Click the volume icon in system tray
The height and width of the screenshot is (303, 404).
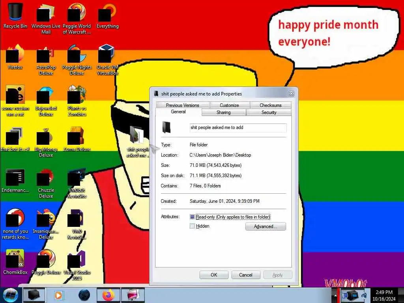tap(363, 296)
